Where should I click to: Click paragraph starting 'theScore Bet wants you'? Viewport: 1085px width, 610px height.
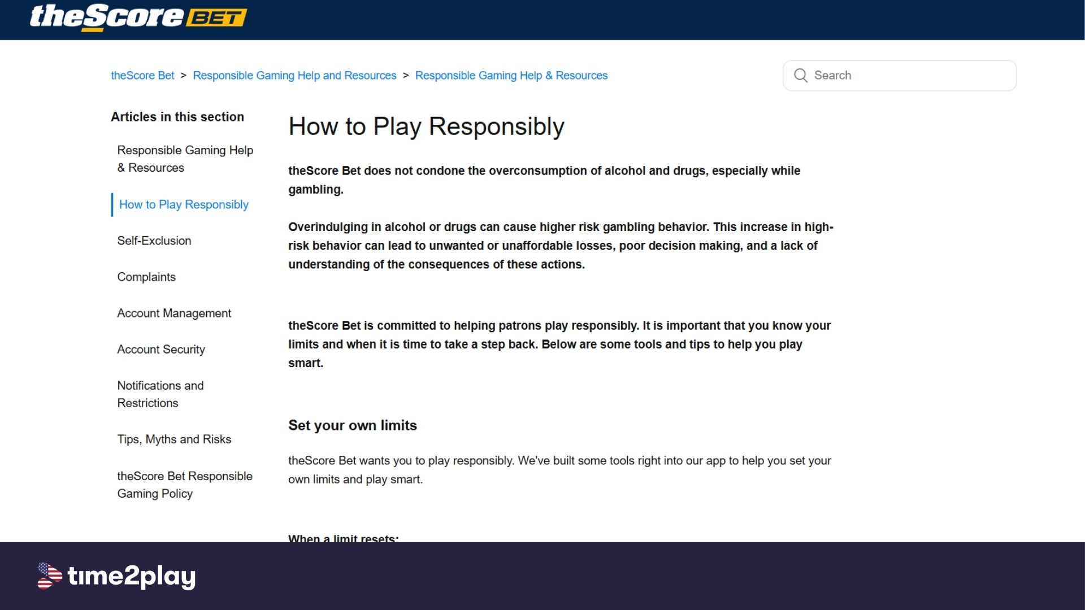pyautogui.click(x=559, y=470)
